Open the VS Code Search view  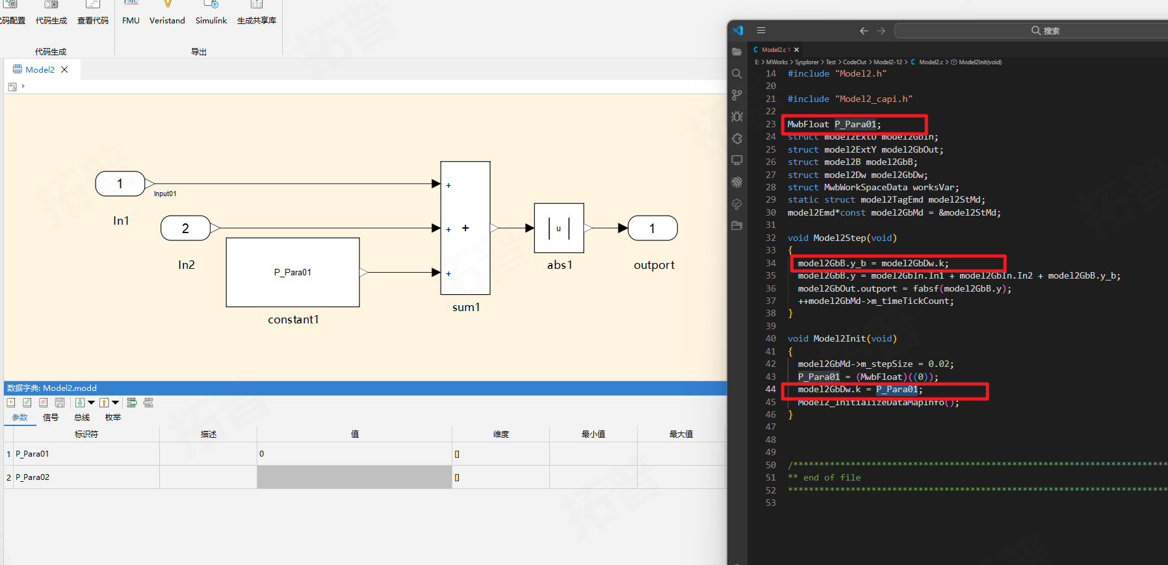[x=736, y=73]
